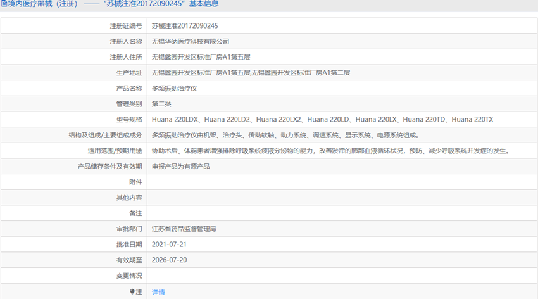Click the lightbulb icon next to 注
Screen dimensions: 538x299
click(x=132, y=291)
